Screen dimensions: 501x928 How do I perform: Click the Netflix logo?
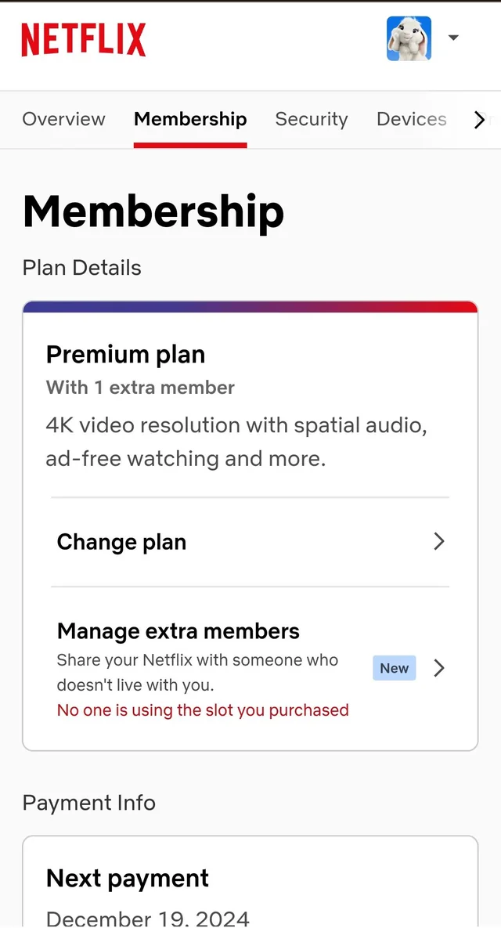pos(83,39)
